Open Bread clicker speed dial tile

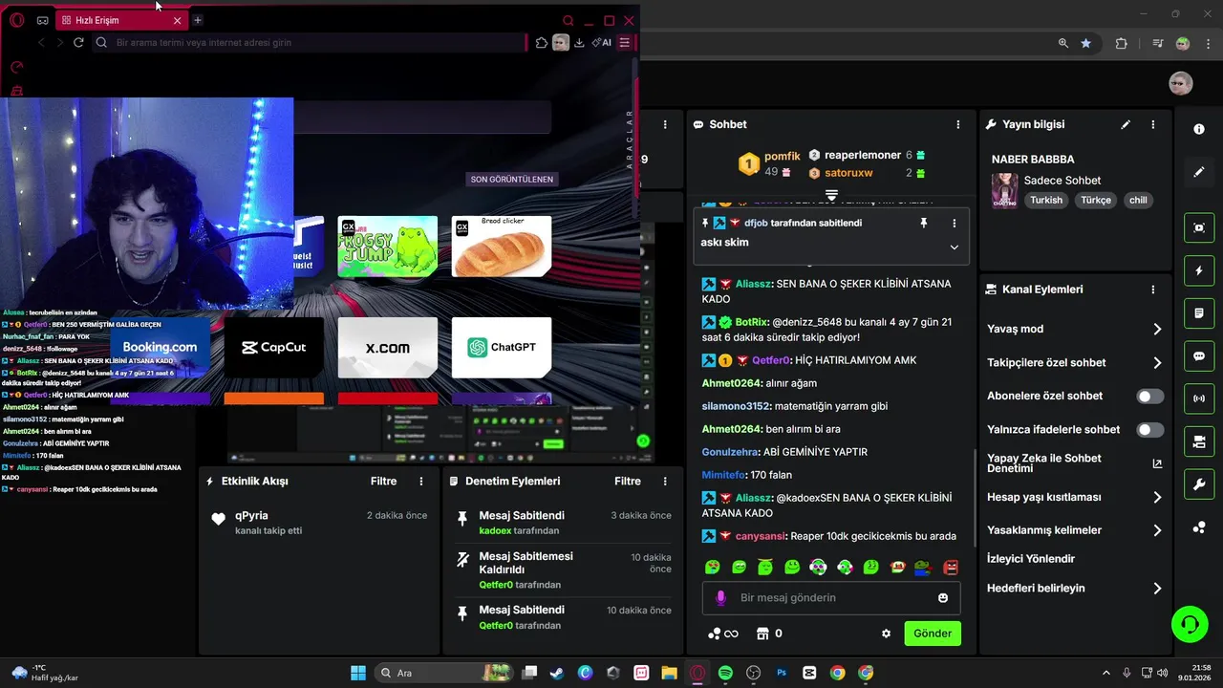[502, 247]
